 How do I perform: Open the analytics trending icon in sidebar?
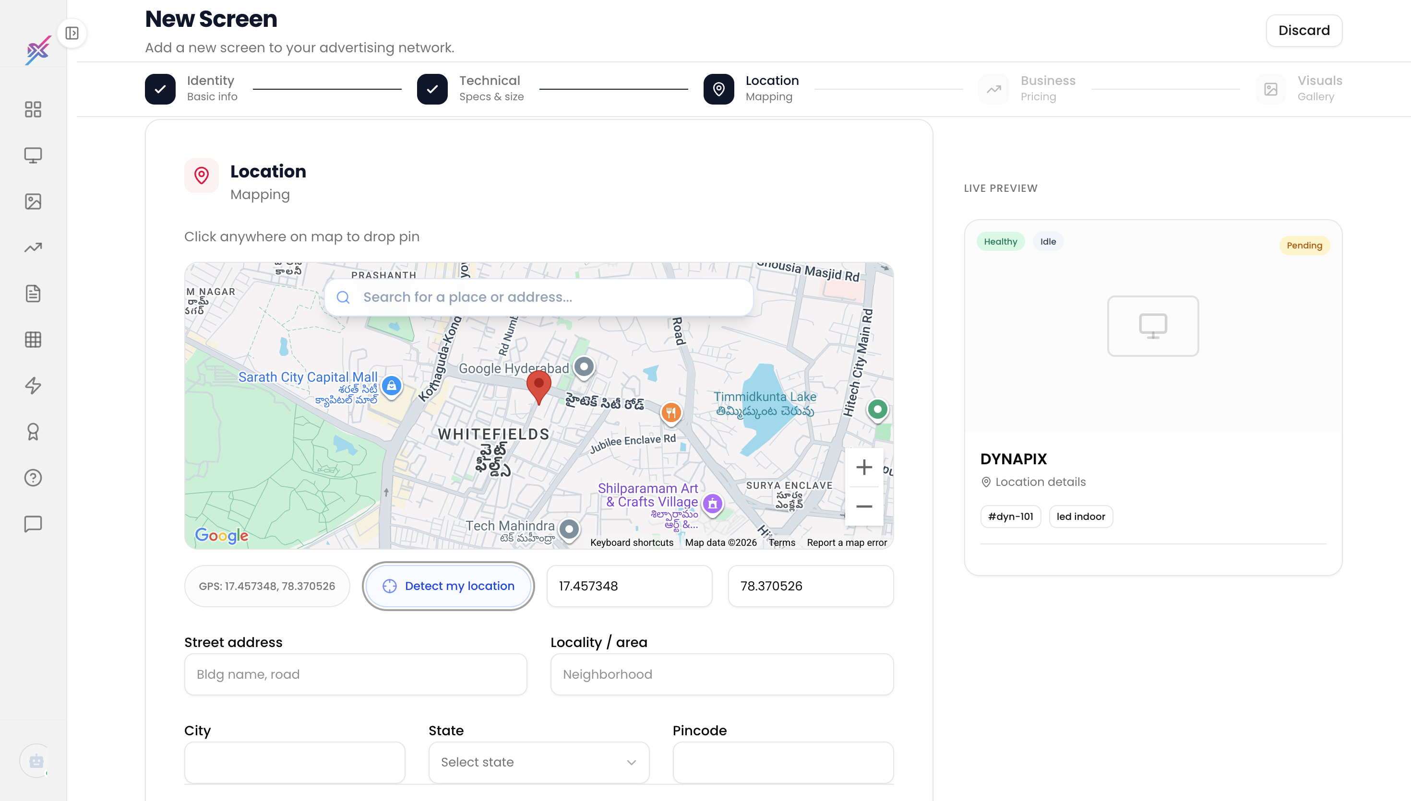pyautogui.click(x=33, y=247)
